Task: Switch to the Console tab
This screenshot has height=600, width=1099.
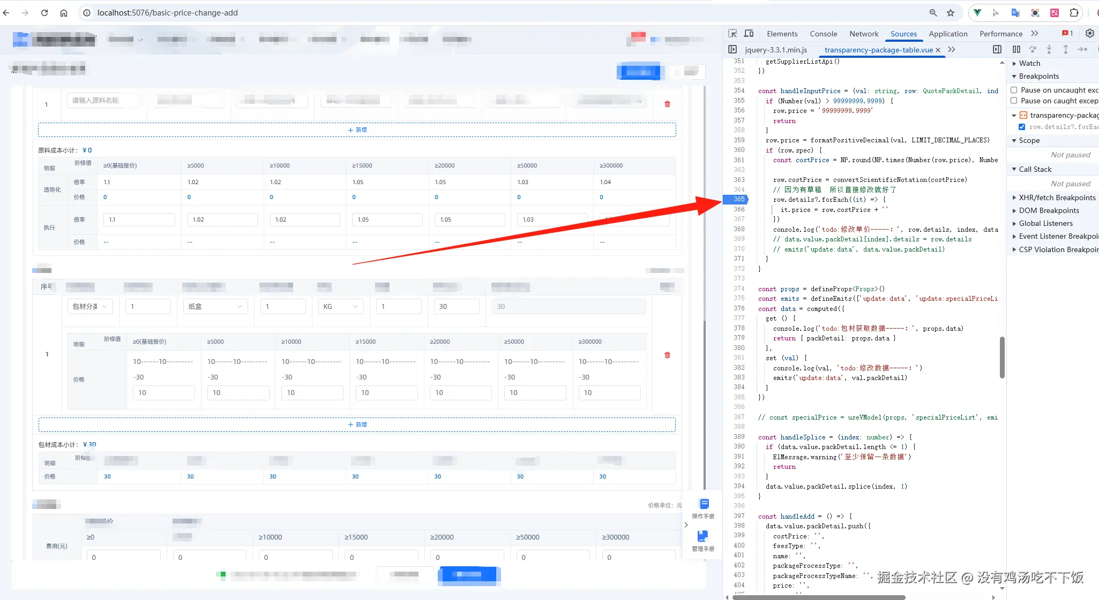Action: pyautogui.click(x=823, y=34)
